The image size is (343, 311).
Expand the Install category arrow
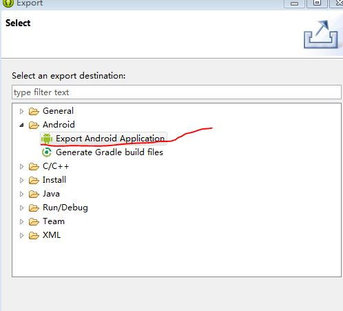tap(21, 180)
